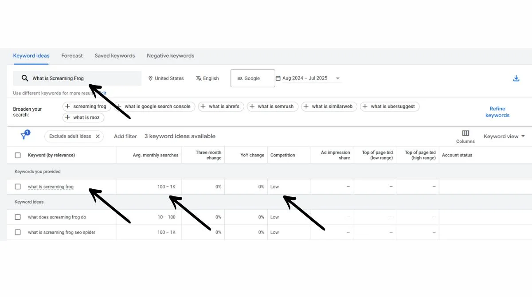Screen dimensions: 532x297
Task: Check the 'what does screaming frog do' row checkbox
Action: (x=18, y=217)
